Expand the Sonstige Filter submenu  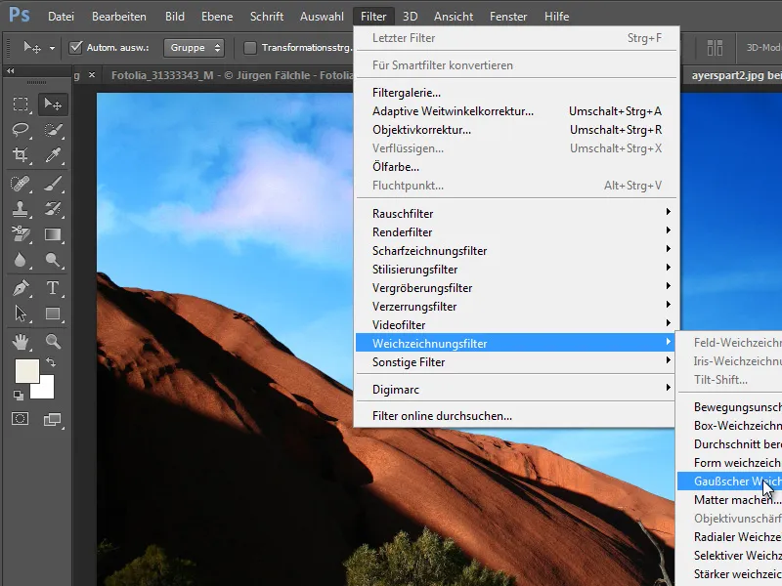(x=515, y=361)
